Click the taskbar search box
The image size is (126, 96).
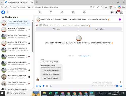click(23, 93)
